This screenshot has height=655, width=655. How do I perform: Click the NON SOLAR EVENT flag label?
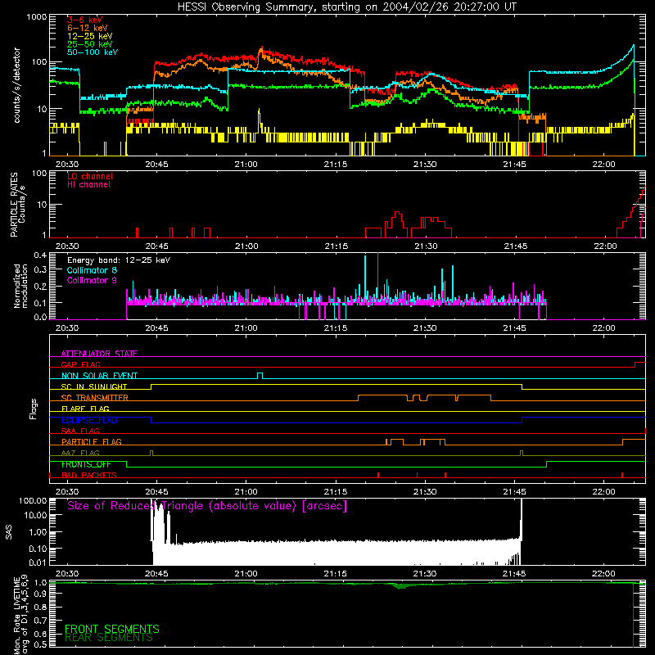[99, 376]
